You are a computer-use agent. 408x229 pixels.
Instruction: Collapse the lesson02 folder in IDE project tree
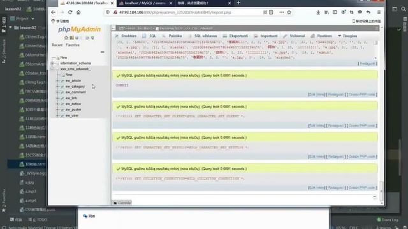10,27
